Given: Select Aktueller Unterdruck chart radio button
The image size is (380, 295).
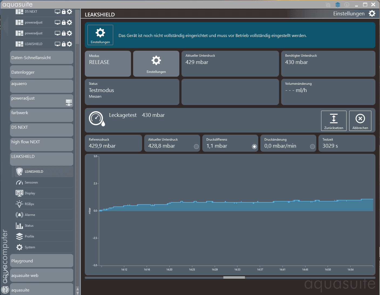Looking at the screenshot, I should coord(196,147).
